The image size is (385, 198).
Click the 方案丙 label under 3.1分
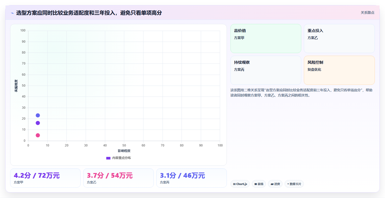tap(165, 182)
